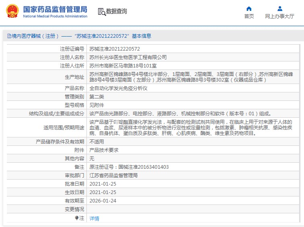The width and height of the screenshot is (304, 227).
Task: Click the 适用范围/预期用途 description paragraph
Action: click(x=191, y=128)
